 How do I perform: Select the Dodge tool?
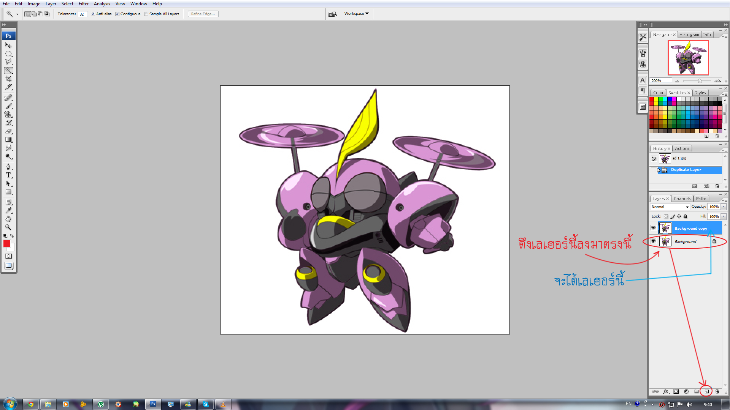[8, 156]
